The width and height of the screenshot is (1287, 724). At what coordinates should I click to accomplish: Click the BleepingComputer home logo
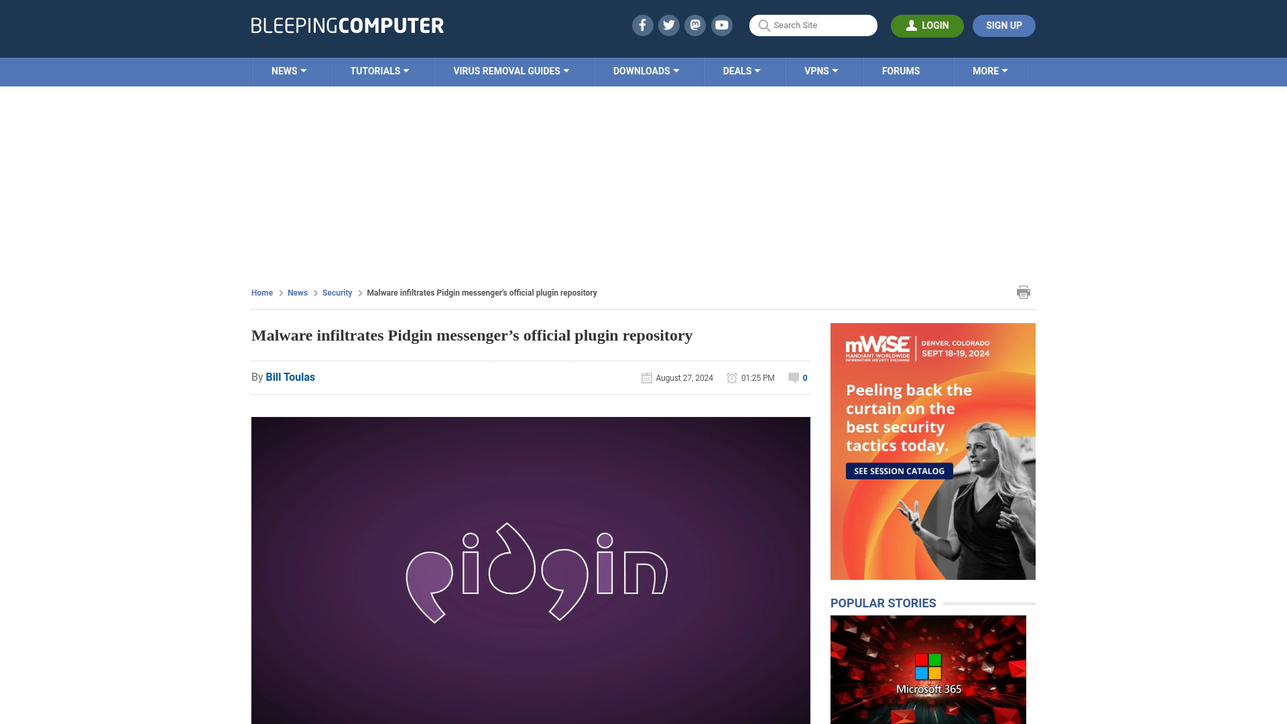click(347, 25)
